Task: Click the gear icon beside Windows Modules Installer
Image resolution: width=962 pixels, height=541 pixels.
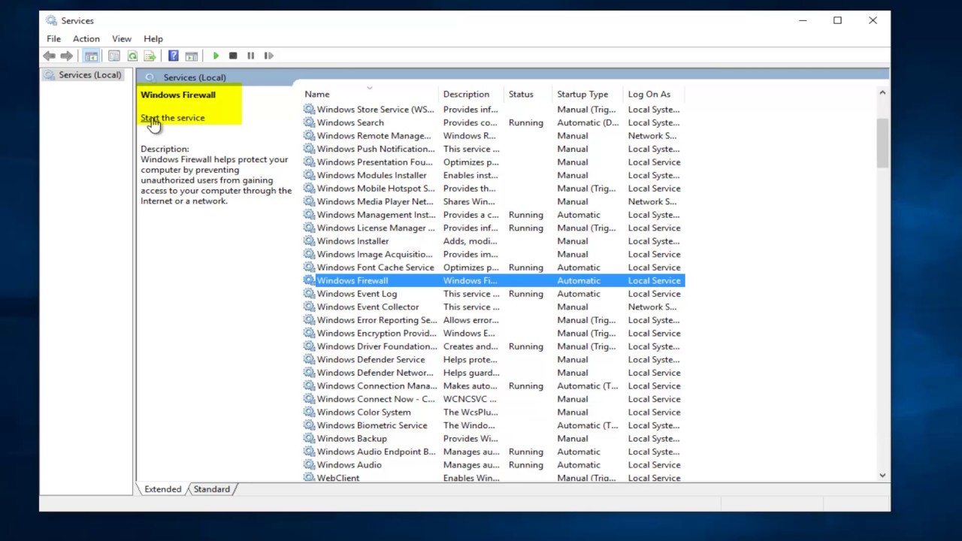Action: pyautogui.click(x=309, y=175)
